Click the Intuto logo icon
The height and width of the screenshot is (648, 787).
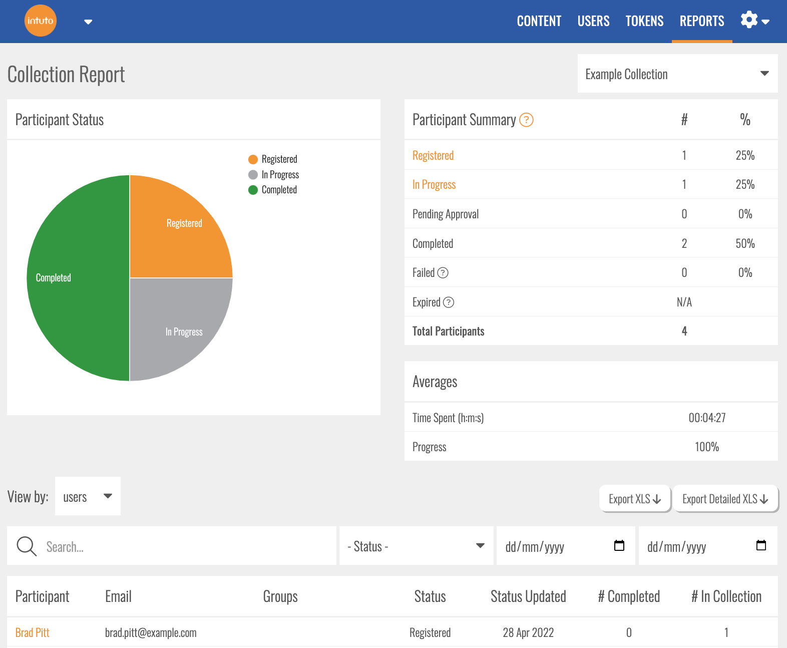coord(41,21)
